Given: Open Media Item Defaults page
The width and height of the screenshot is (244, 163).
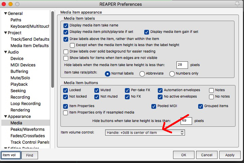Looking at the screenshot, I should click(x=30, y=46).
